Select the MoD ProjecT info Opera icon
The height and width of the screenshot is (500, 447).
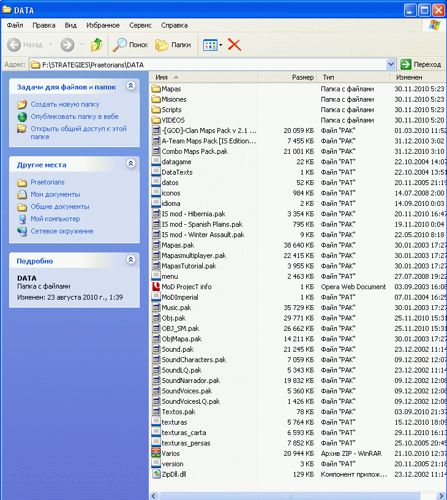click(156, 286)
